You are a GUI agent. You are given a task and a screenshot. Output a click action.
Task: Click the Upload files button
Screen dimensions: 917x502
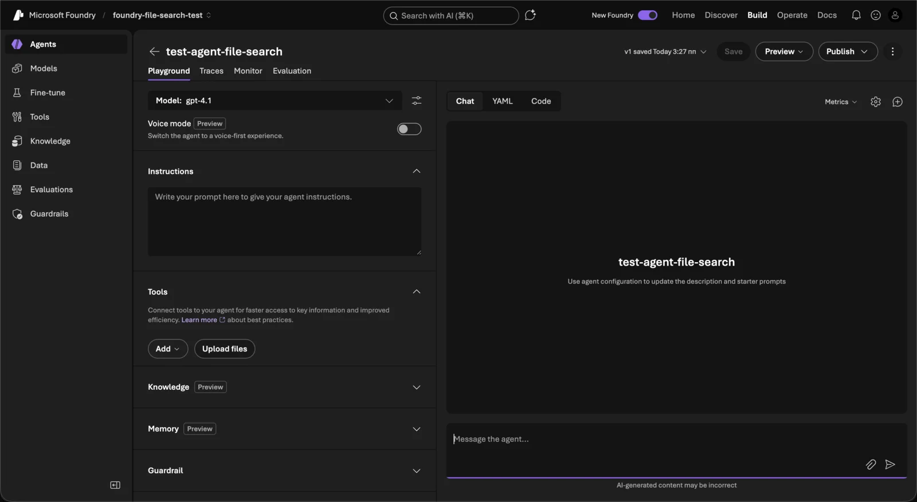(x=225, y=349)
